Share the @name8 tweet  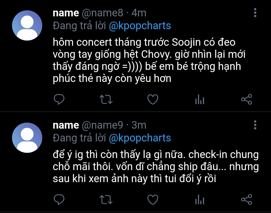(246, 100)
